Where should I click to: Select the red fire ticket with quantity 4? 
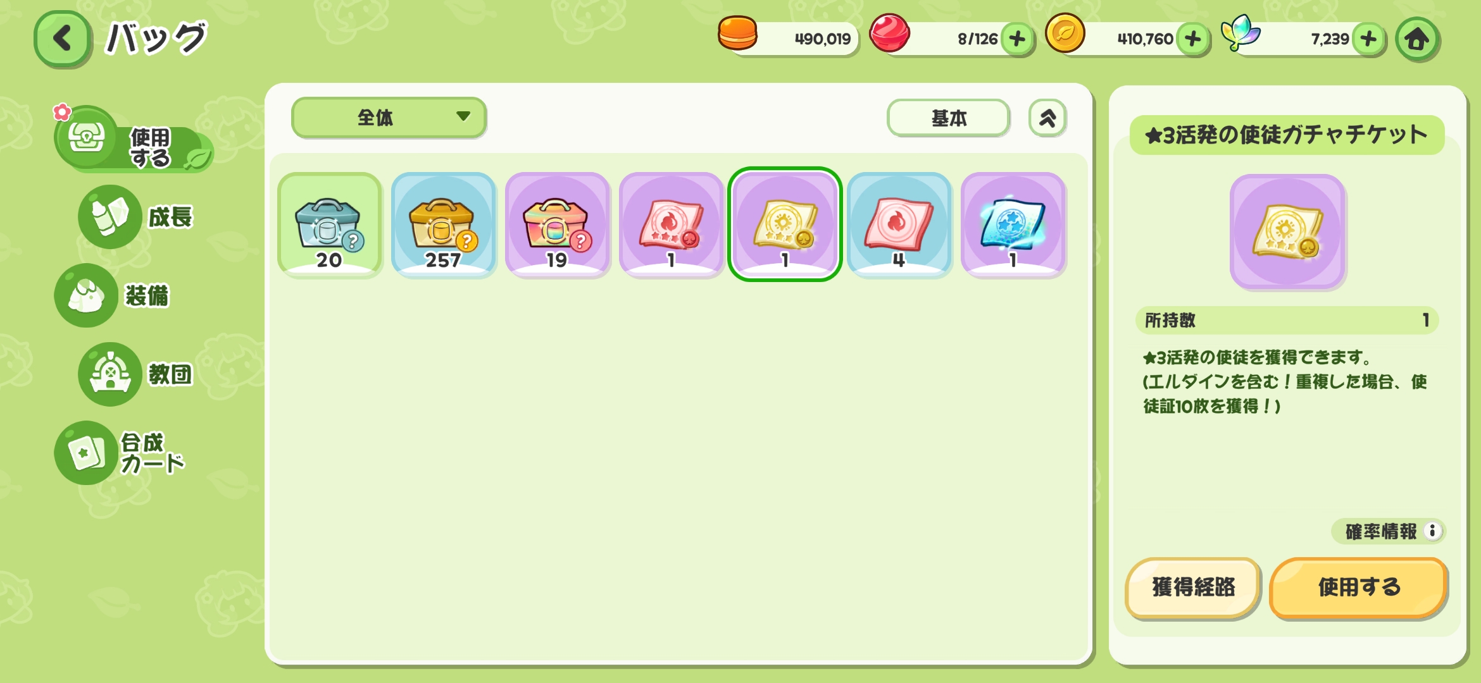click(899, 225)
